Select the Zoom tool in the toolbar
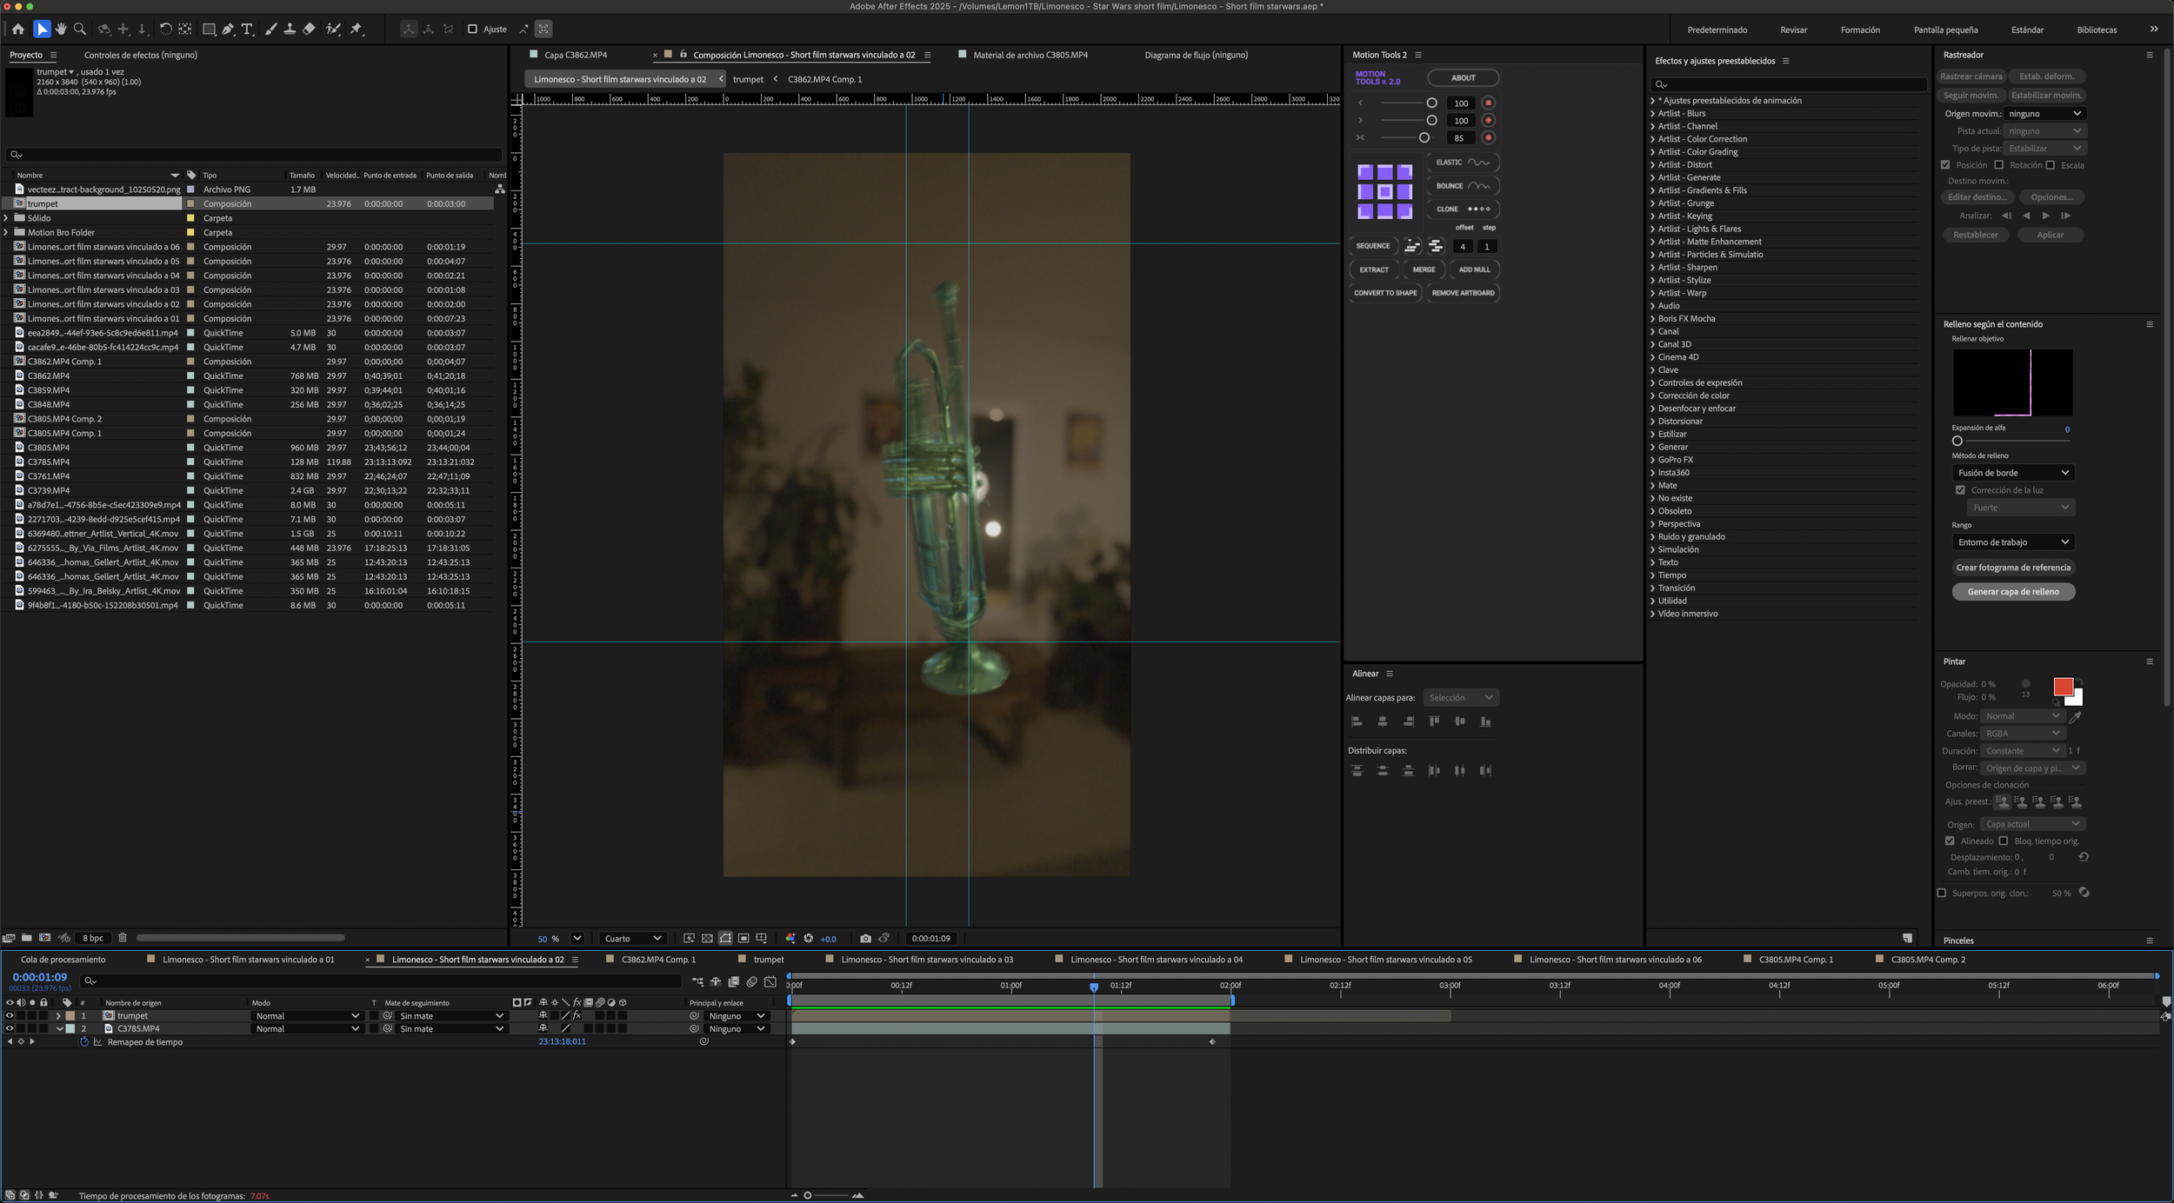This screenshot has height=1203, width=2174. click(x=80, y=29)
